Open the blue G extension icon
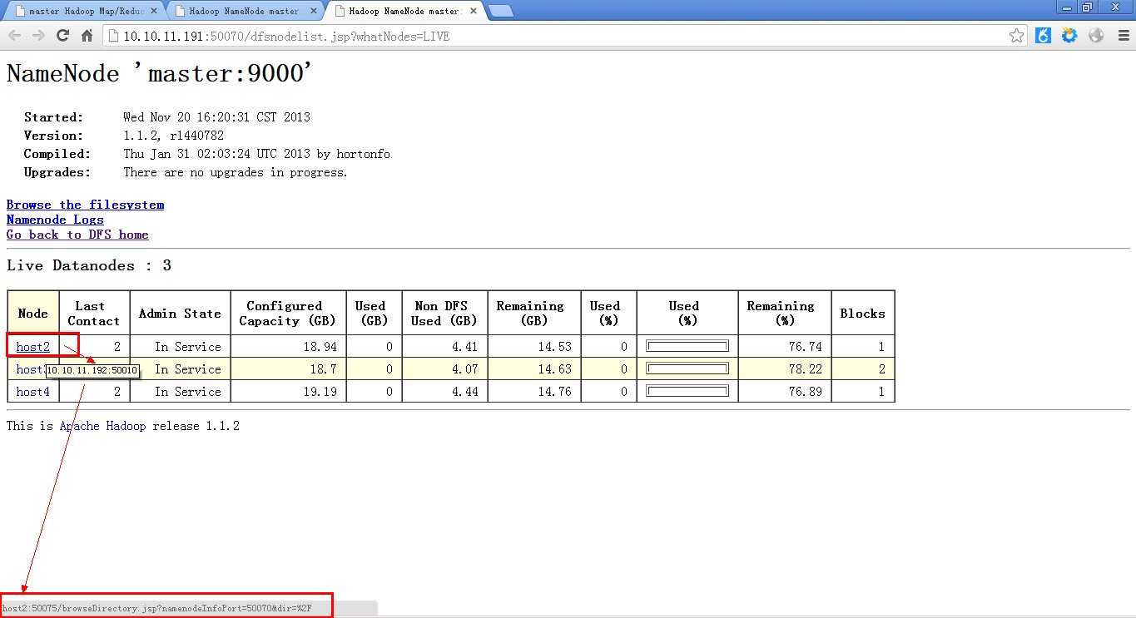 tap(1043, 36)
